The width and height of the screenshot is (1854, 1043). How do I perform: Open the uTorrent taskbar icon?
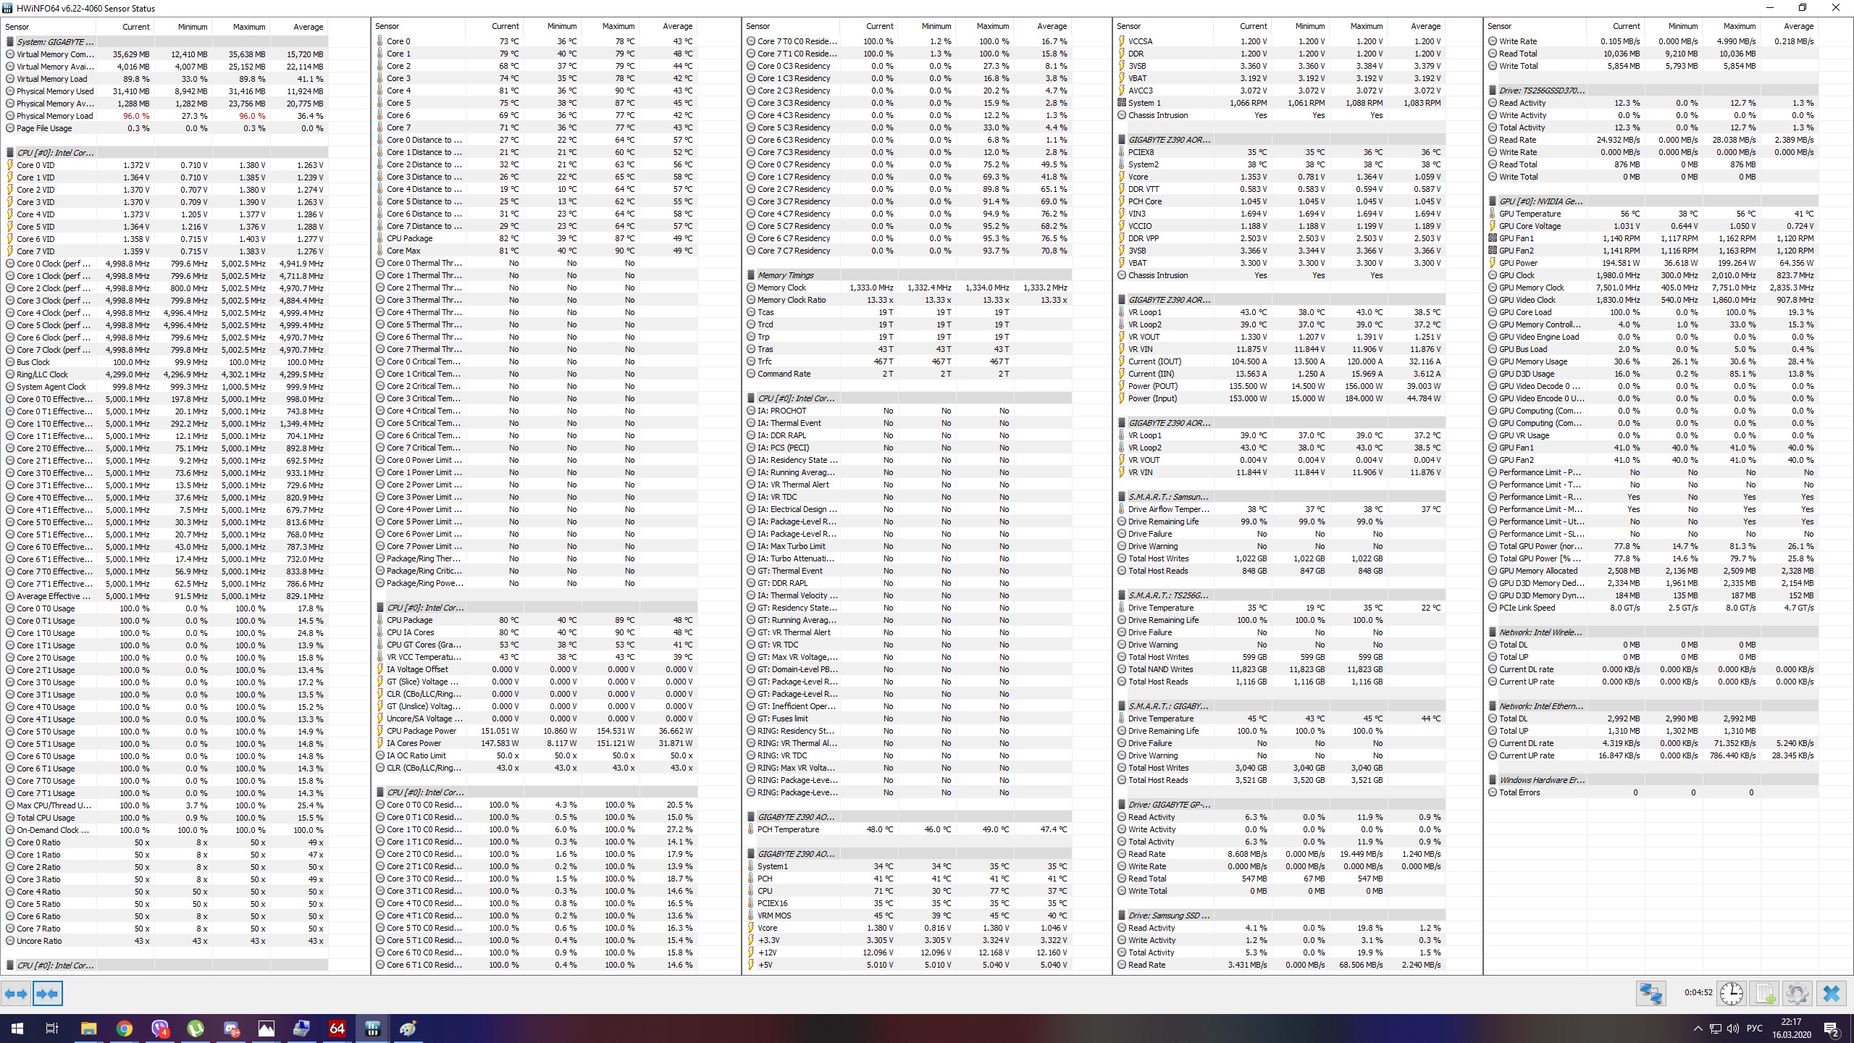(196, 1029)
